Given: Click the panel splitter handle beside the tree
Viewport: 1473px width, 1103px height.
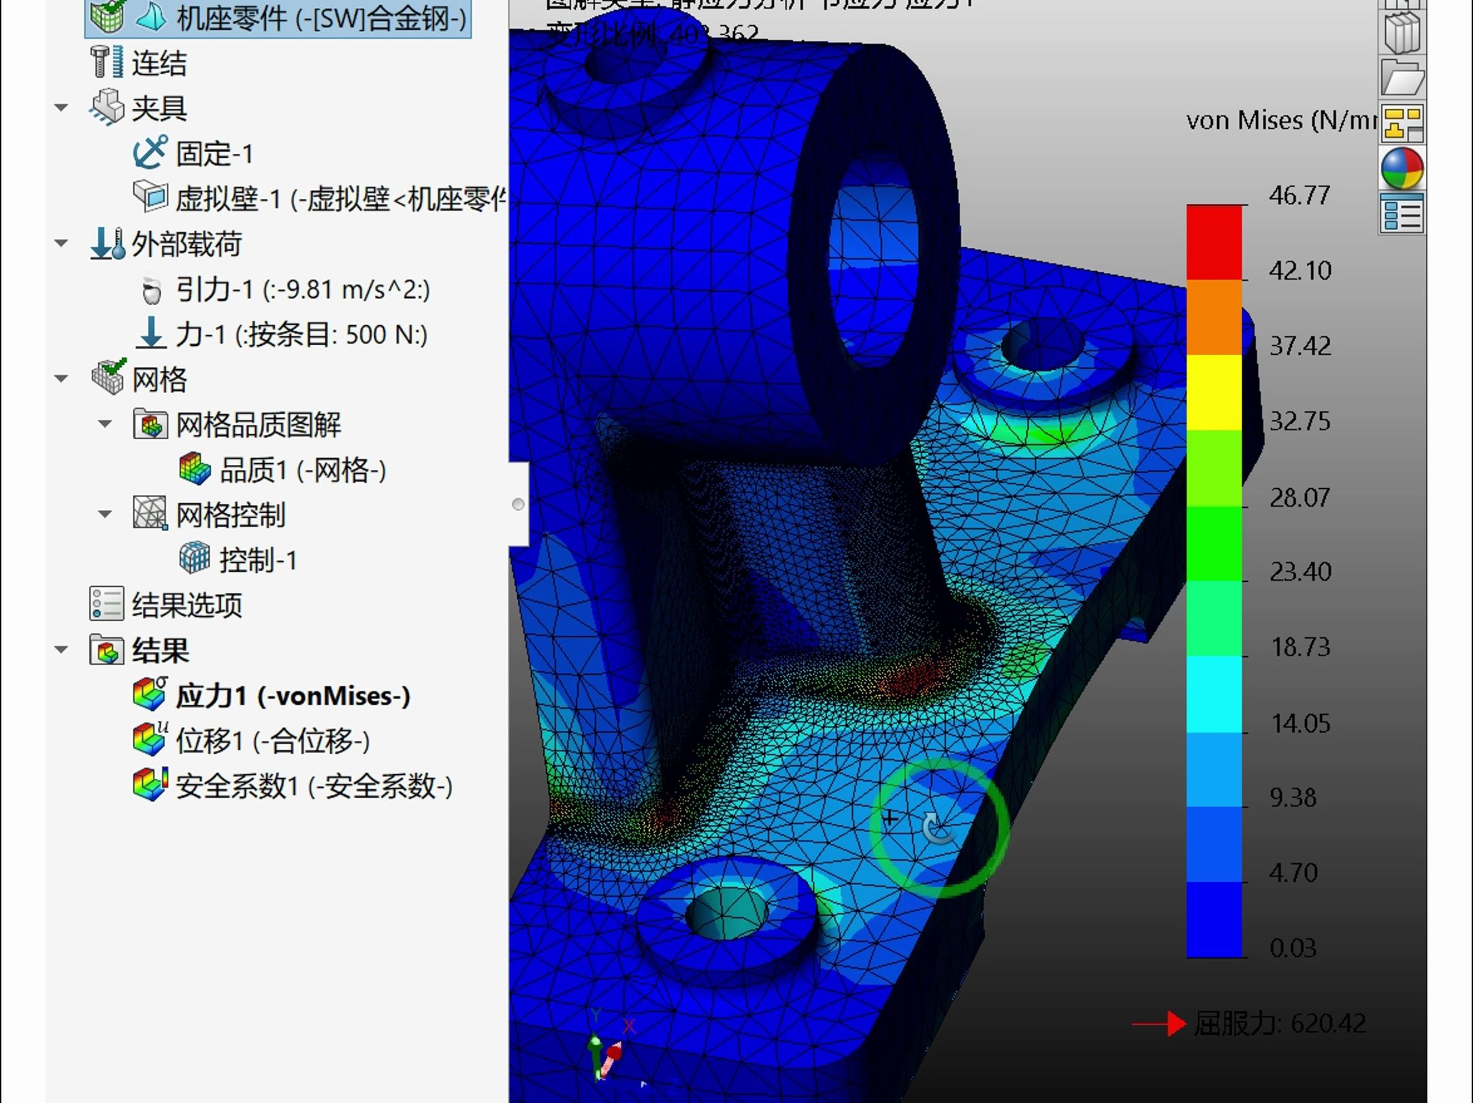Looking at the screenshot, I should pyautogui.click(x=519, y=505).
